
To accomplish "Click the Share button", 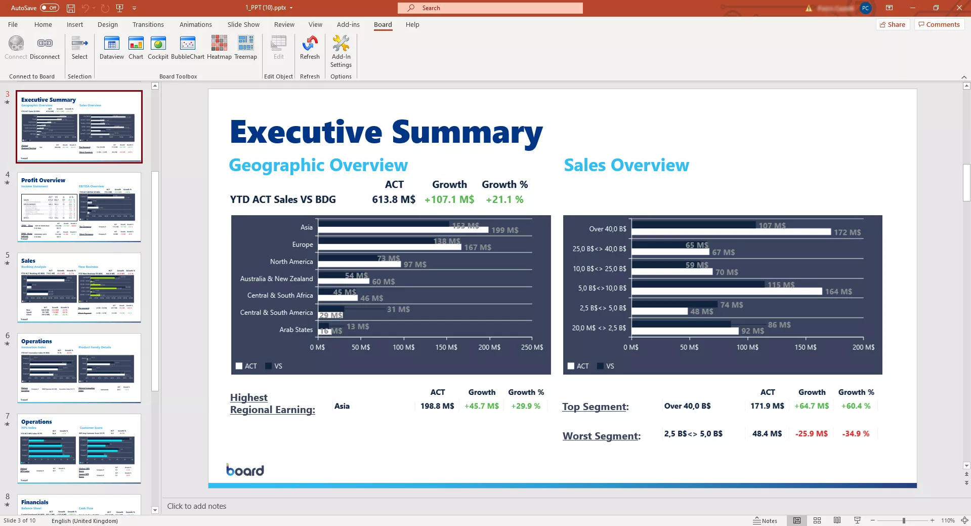I will (x=893, y=24).
